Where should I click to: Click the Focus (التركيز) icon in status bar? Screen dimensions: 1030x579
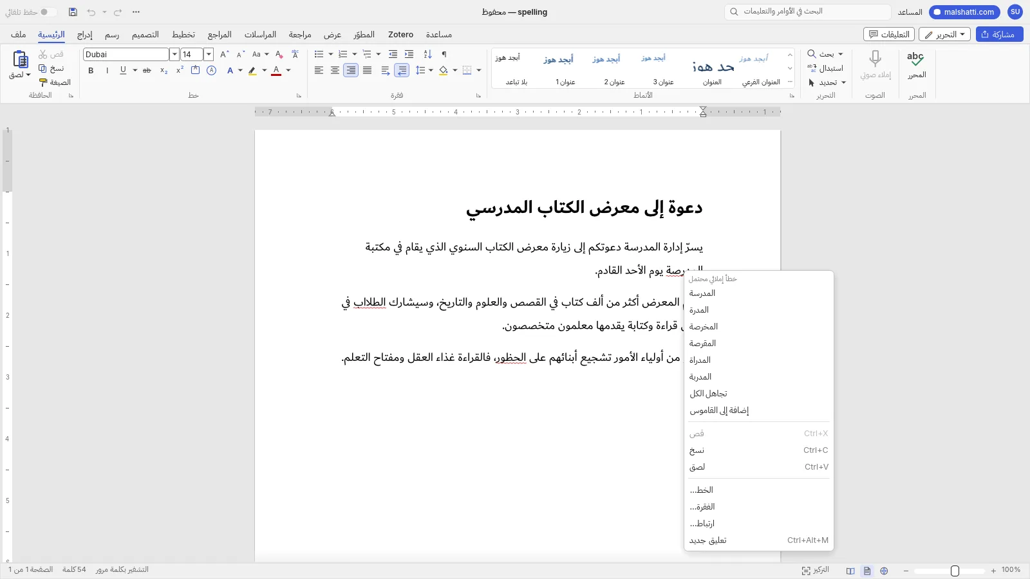[x=806, y=571]
